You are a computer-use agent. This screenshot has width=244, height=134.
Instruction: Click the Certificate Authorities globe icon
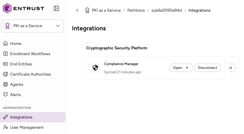(x=6, y=74)
